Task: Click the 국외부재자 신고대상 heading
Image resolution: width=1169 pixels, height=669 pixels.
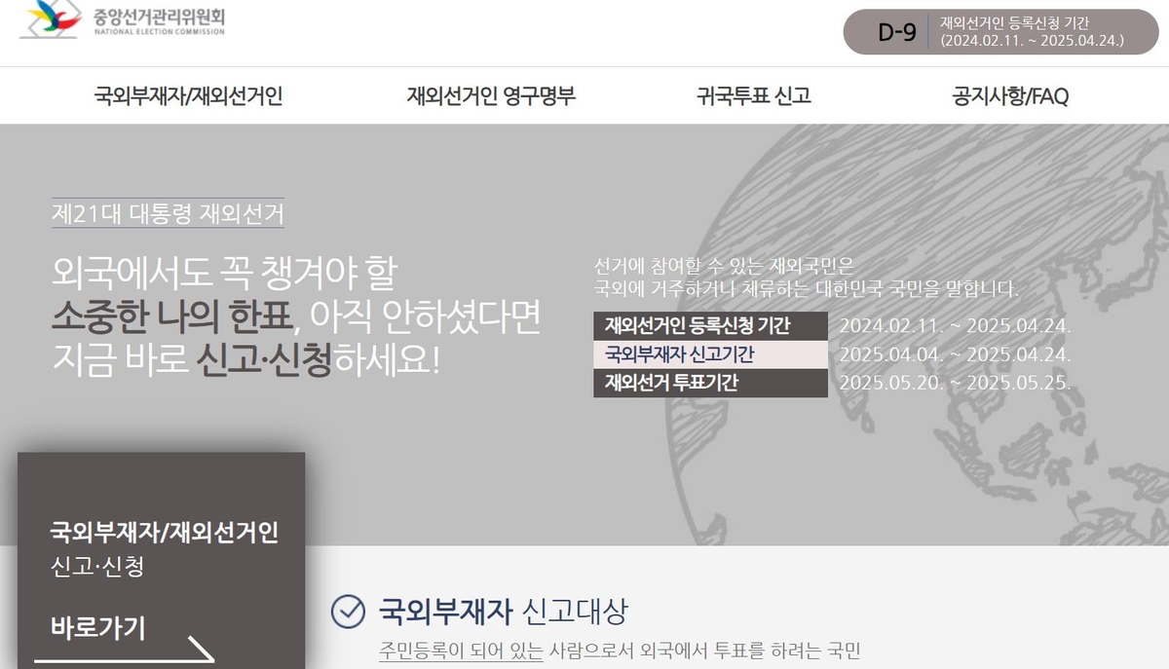Action: (503, 612)
